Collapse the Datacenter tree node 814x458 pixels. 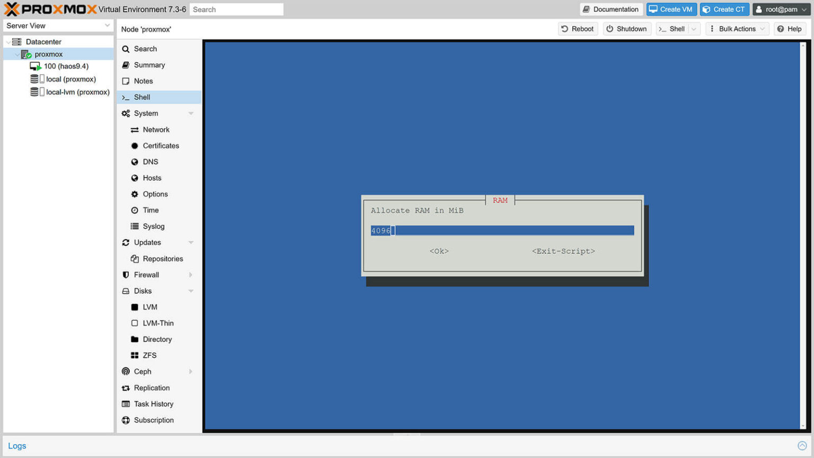tap(7, 41)
